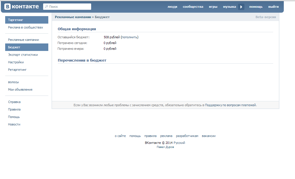
Task: Focus the Поиск search field
Action: (x=67, y=7)
